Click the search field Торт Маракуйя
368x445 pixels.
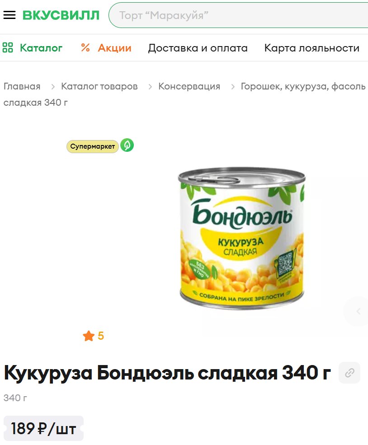(x=239, y=15)
